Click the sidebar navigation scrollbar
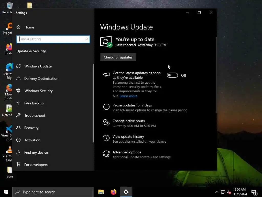Screen dimensions: 262x197 [93, 103]
